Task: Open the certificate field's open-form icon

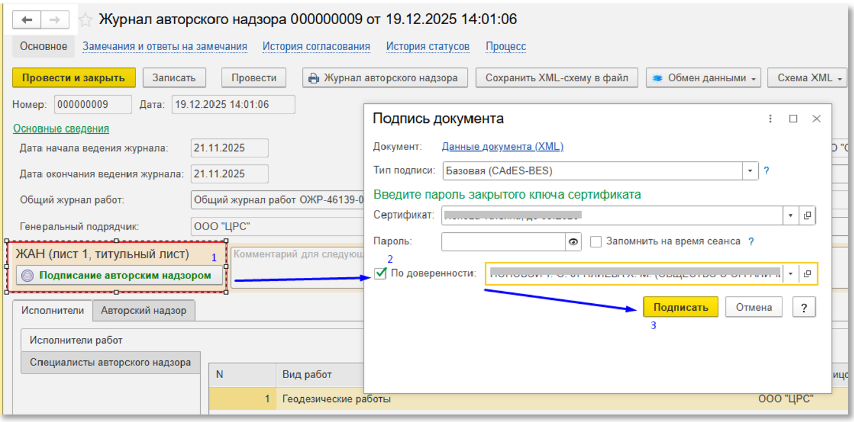Action: pos(807,216)
